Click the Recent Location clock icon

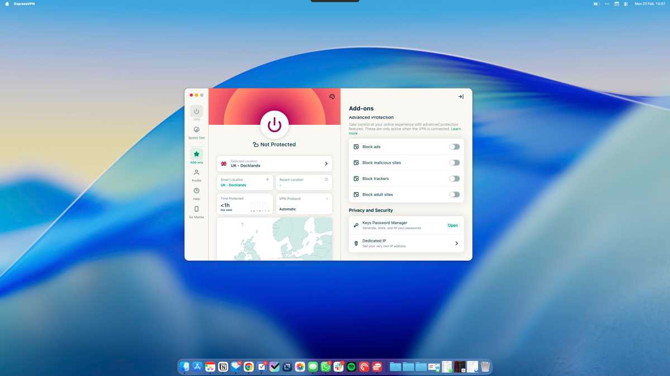tap(326, 179)
